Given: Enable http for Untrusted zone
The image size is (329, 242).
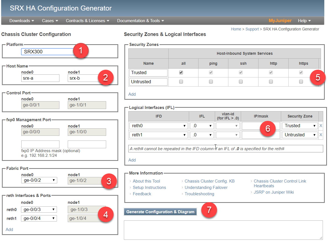Looking at the screenshot, I should pyautogui.click(x=271, y=81).
